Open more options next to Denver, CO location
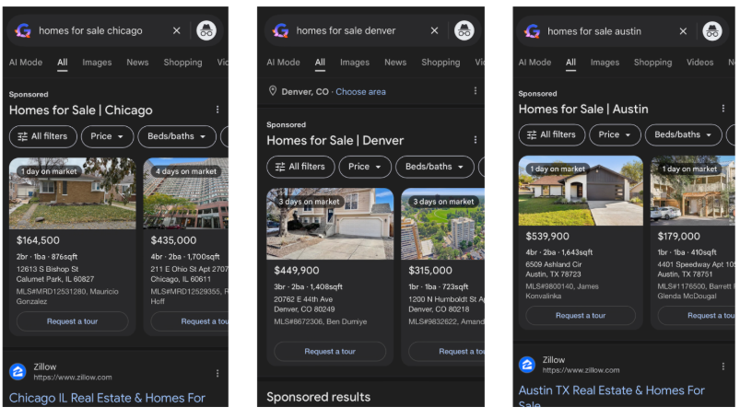The width and height of the screenshot is (740, 419). (475, 90)
